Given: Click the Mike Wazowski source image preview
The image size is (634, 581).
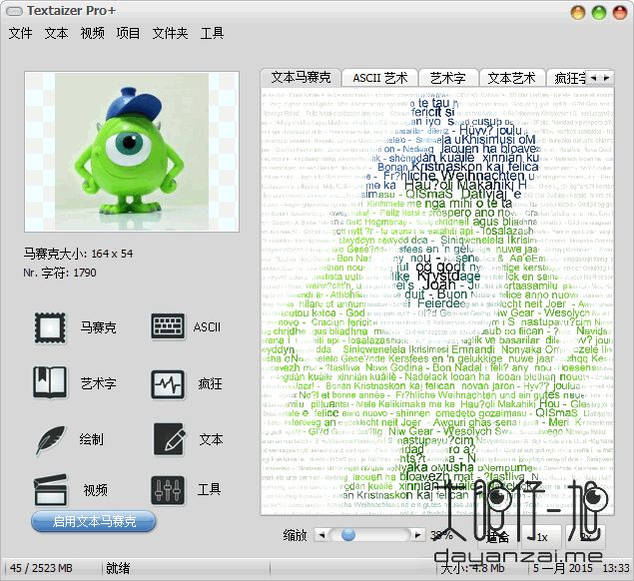Looking at the screenshot, I should [132, 152].
